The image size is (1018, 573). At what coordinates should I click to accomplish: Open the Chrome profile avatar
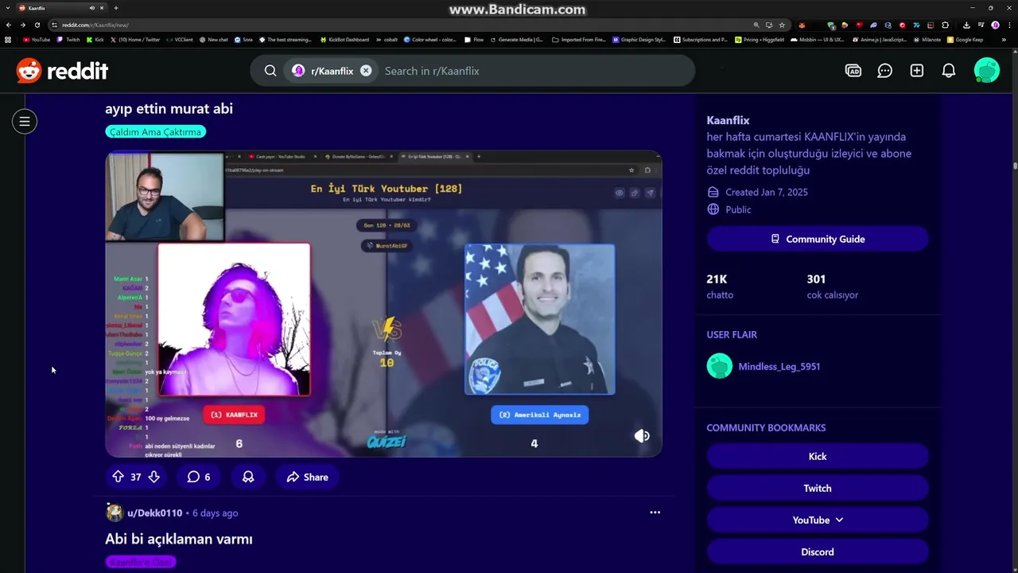click(995, 25)
